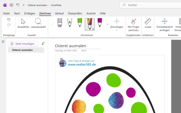Undo using the title bar undo arrow
The image size is (181, 113).
coord(18,5)
